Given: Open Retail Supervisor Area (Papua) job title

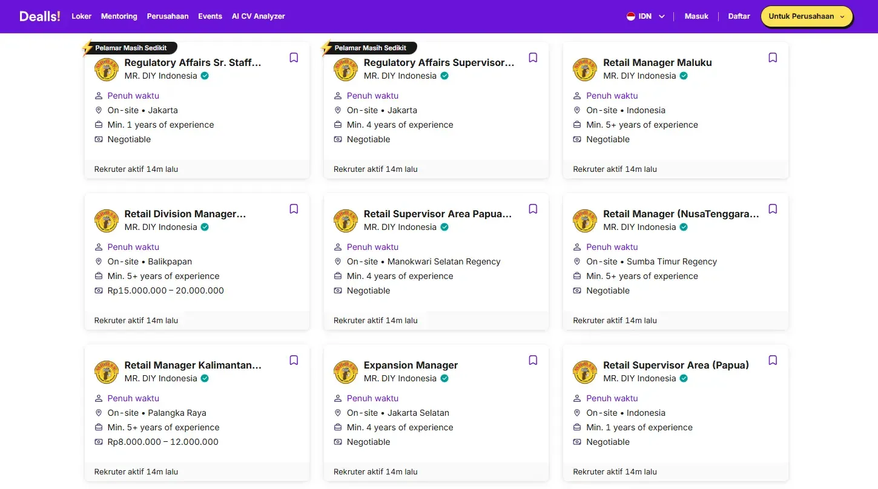Looking at the screenshot, I should (x=676, y=365).
